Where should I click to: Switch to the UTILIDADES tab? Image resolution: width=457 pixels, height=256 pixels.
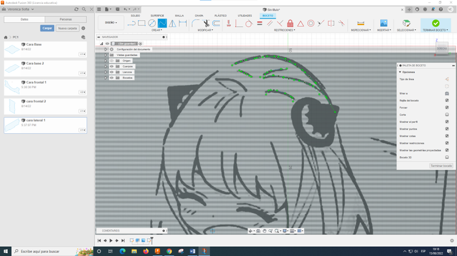[244, 16]
